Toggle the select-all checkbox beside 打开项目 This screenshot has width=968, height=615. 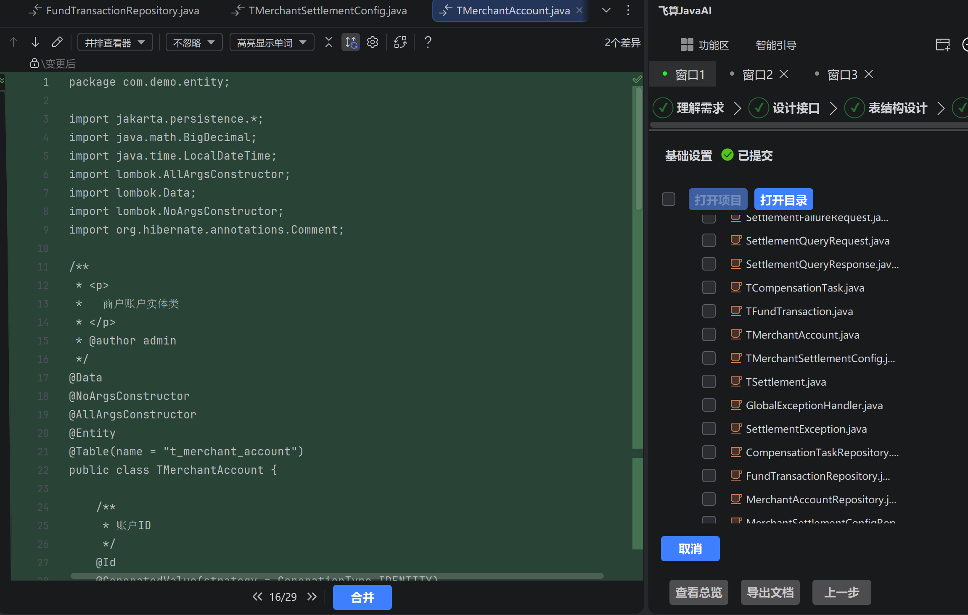coord(669,199)
